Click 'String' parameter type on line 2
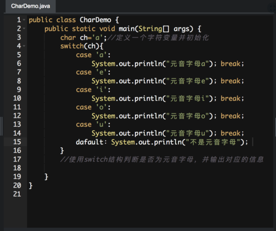This screenshot has width=276, height=231. click(150, 29)
